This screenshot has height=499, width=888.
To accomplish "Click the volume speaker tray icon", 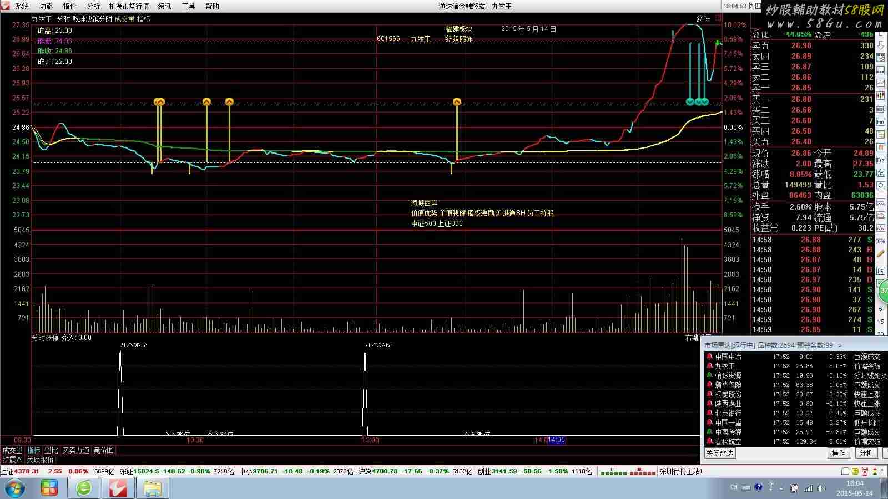I will [821, 488].
